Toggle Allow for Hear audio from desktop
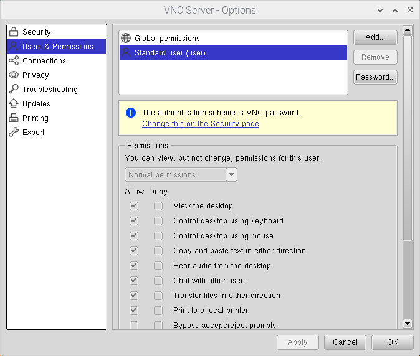The height and width of the screenshot is (356, 420). 134,266
